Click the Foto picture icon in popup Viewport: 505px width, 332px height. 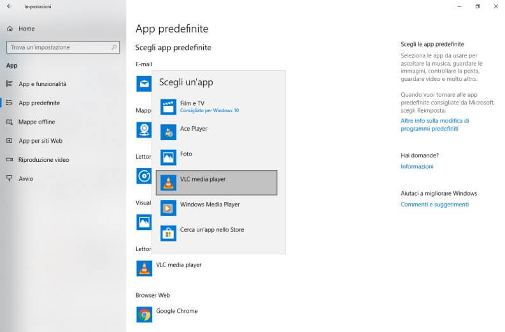click(168, 157)
